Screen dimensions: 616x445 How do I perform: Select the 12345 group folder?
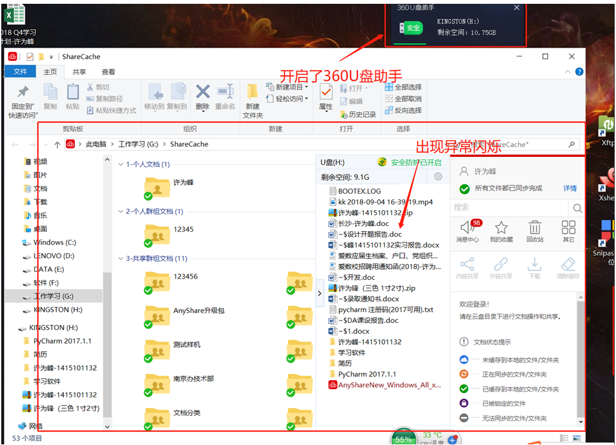(157, 236)
